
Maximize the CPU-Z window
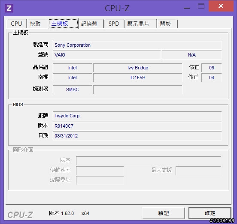[x=201, y=6]
